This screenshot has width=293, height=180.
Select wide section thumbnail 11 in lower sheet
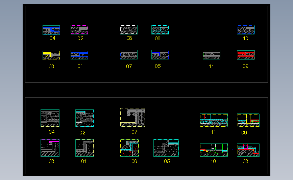click(214, 120)
